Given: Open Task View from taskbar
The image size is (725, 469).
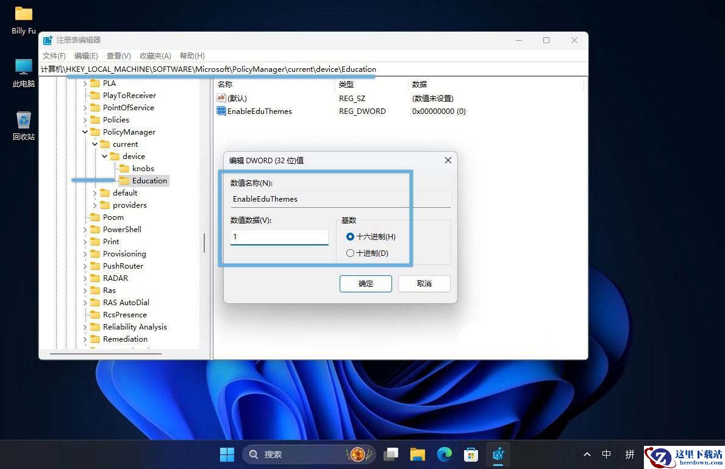Looking at the screenshot, I should pyautogui.click(x=391, y=454).
